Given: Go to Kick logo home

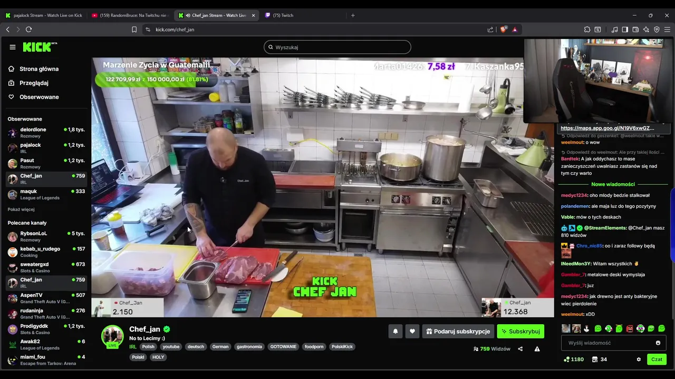Looking at the screenshot, I should (x=40, y=47).
